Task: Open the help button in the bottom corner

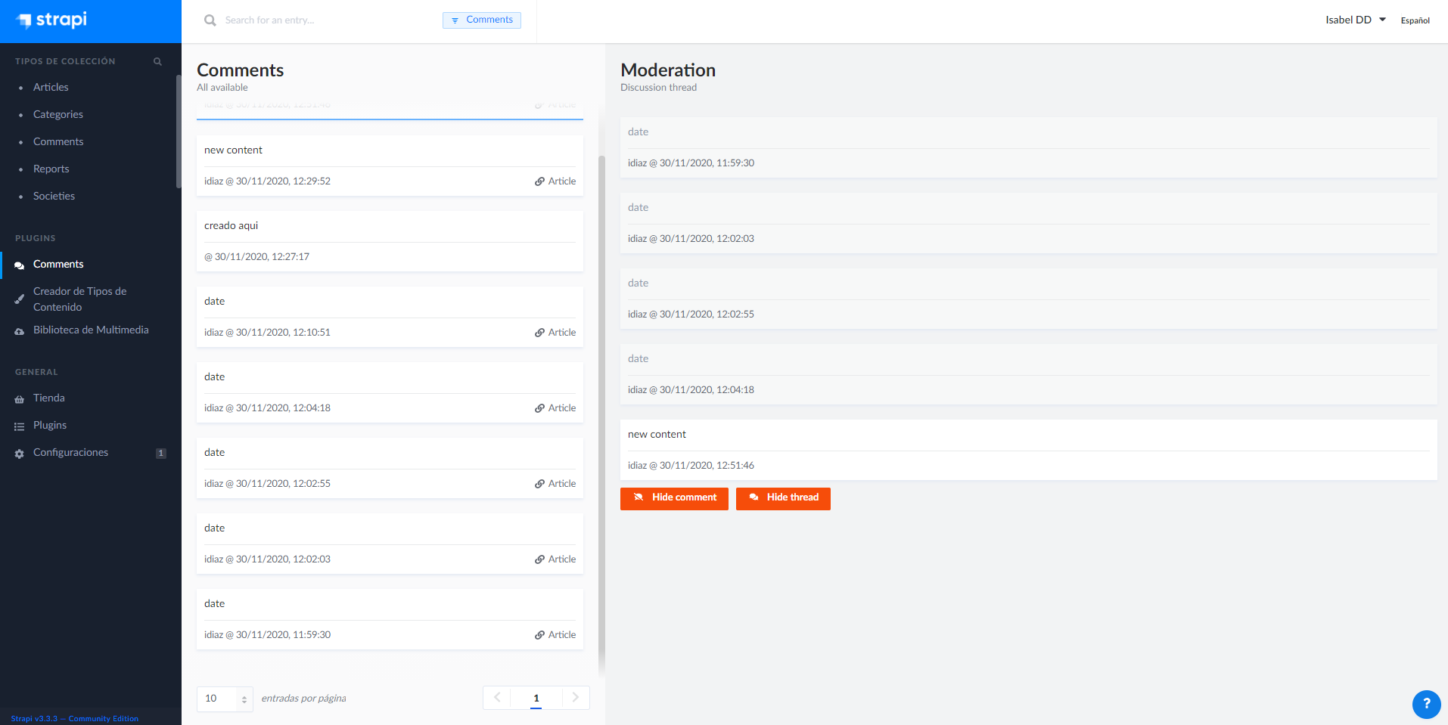Action: (1426, 705)
